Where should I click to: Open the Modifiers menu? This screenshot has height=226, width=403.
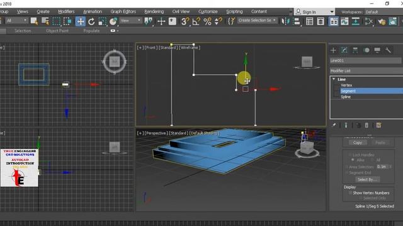(x=66, y=11)
